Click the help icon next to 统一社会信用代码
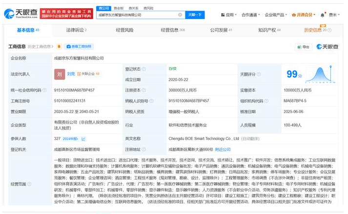This screenshot has height=214, width=348. 44,90
